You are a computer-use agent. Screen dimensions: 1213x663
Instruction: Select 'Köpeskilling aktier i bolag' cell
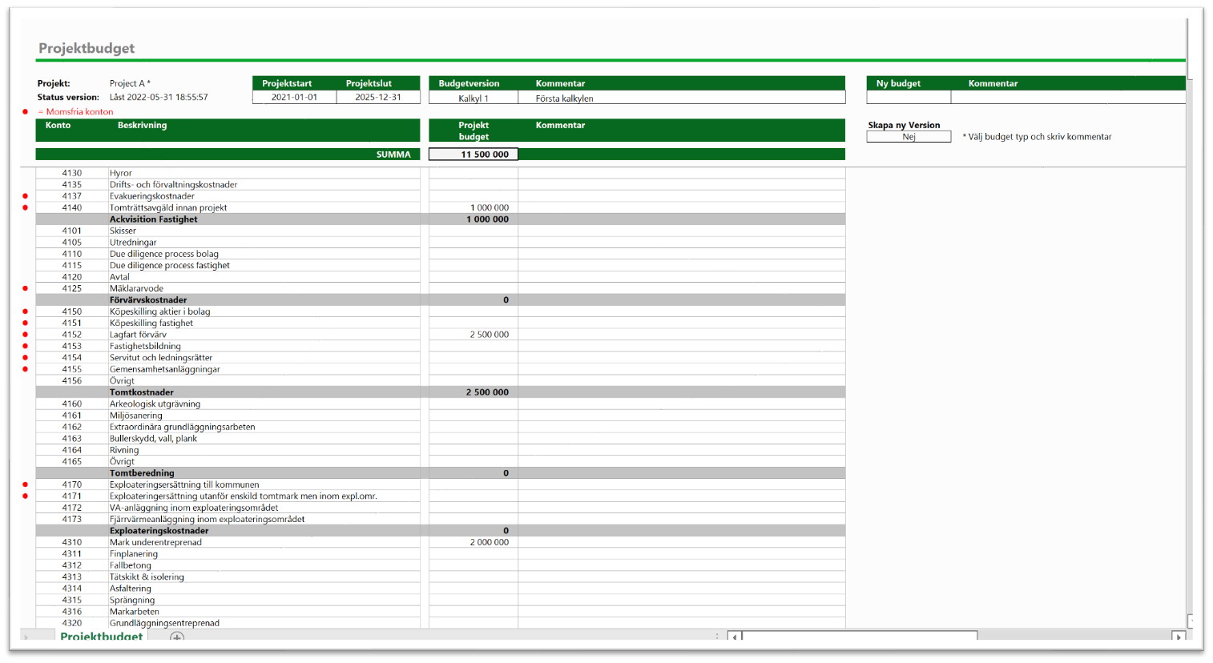(264, 311)
